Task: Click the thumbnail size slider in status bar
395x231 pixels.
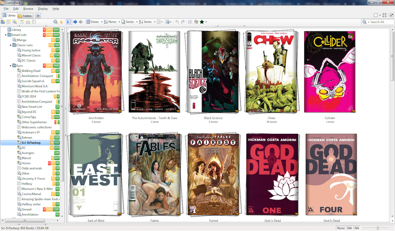Action: click(x=377, y=228)
